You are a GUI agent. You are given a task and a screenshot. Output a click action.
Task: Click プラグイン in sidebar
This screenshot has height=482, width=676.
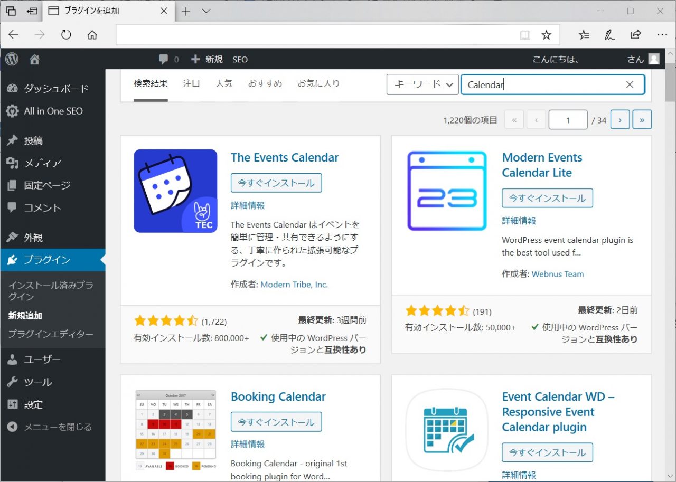53,260
